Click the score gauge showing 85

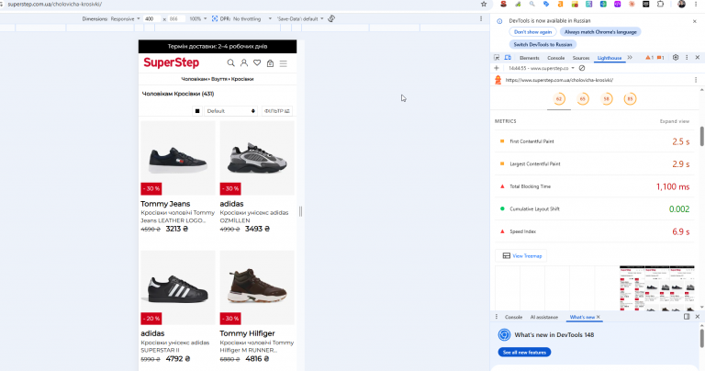pyautogui.click(x=630, y=99)
